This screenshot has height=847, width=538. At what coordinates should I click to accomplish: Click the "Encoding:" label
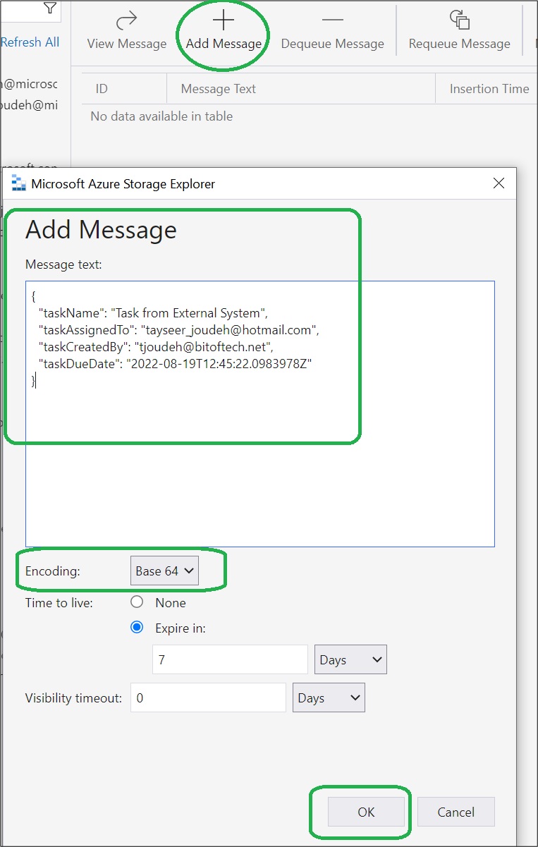53,571
